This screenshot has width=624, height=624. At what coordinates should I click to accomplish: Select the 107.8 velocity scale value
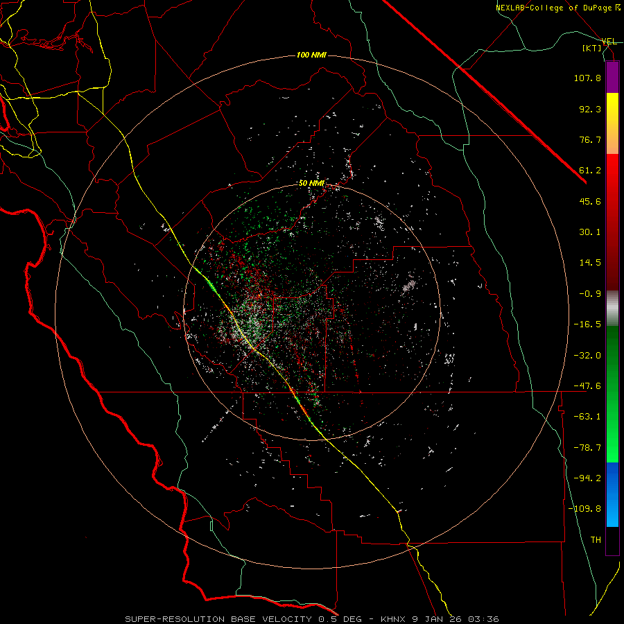(x=587, y=78)
